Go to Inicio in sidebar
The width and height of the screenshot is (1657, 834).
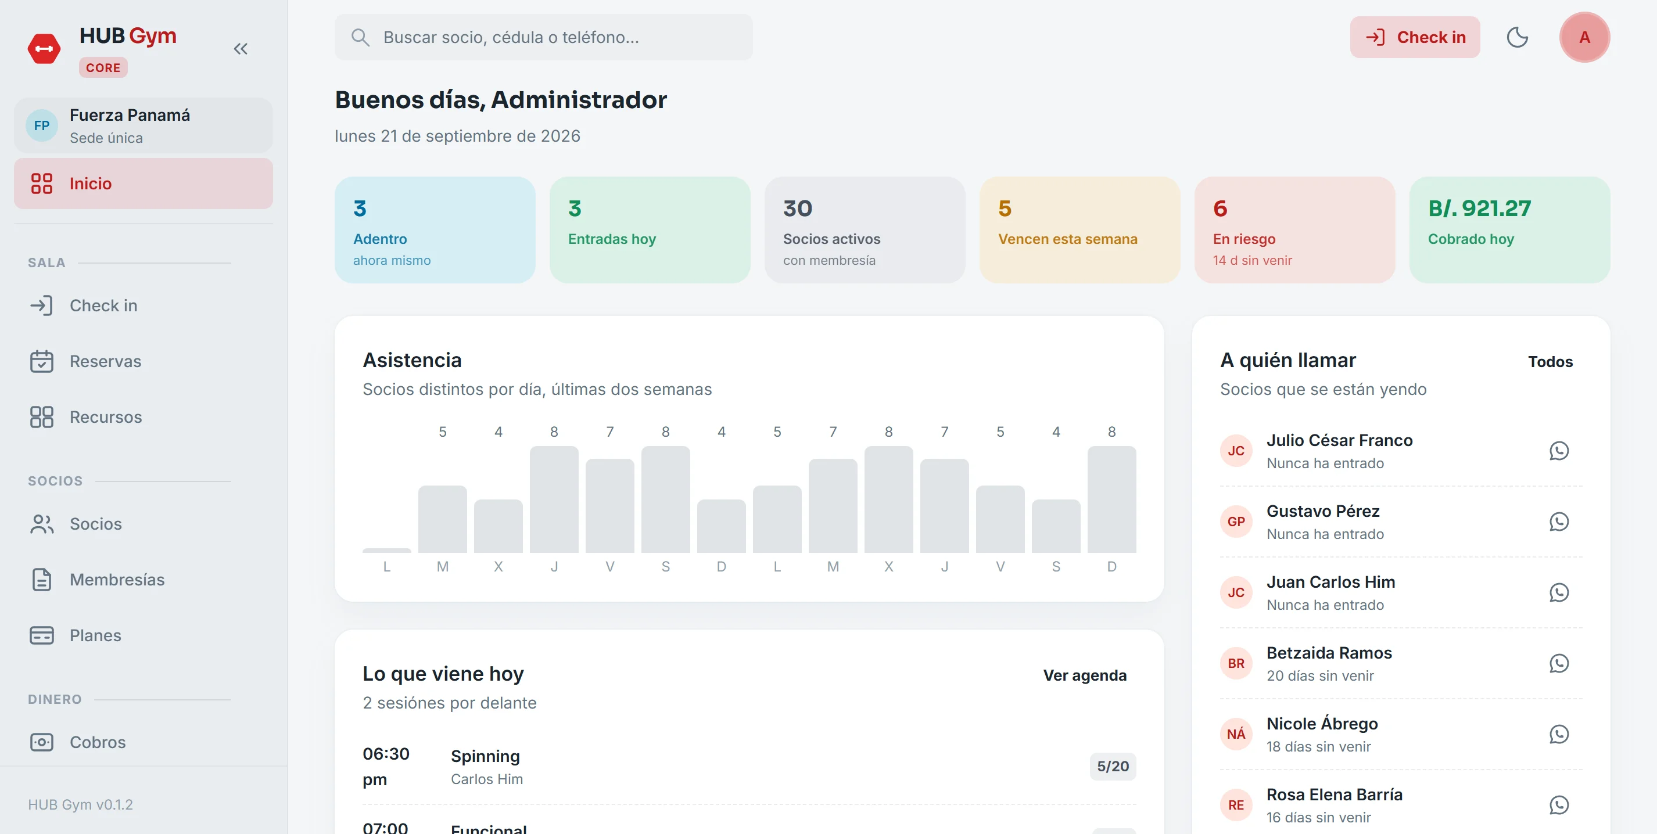coord(144,184)
